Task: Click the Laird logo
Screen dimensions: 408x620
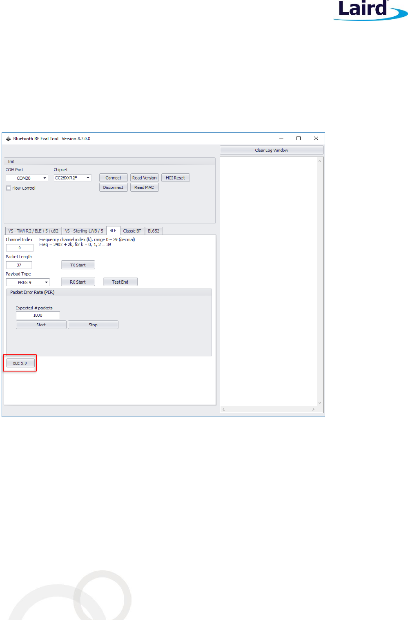Action: [370, 10]
